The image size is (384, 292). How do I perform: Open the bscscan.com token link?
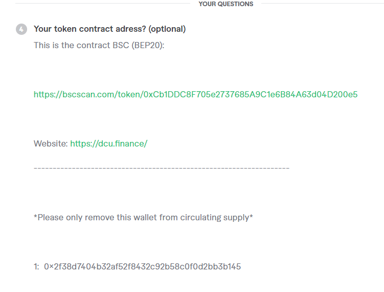(195, 94)
